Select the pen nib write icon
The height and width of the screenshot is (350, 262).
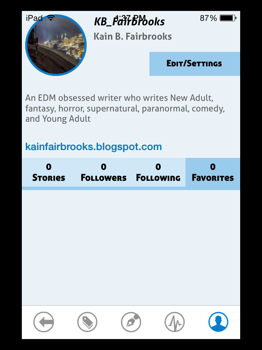coord(131,322)
